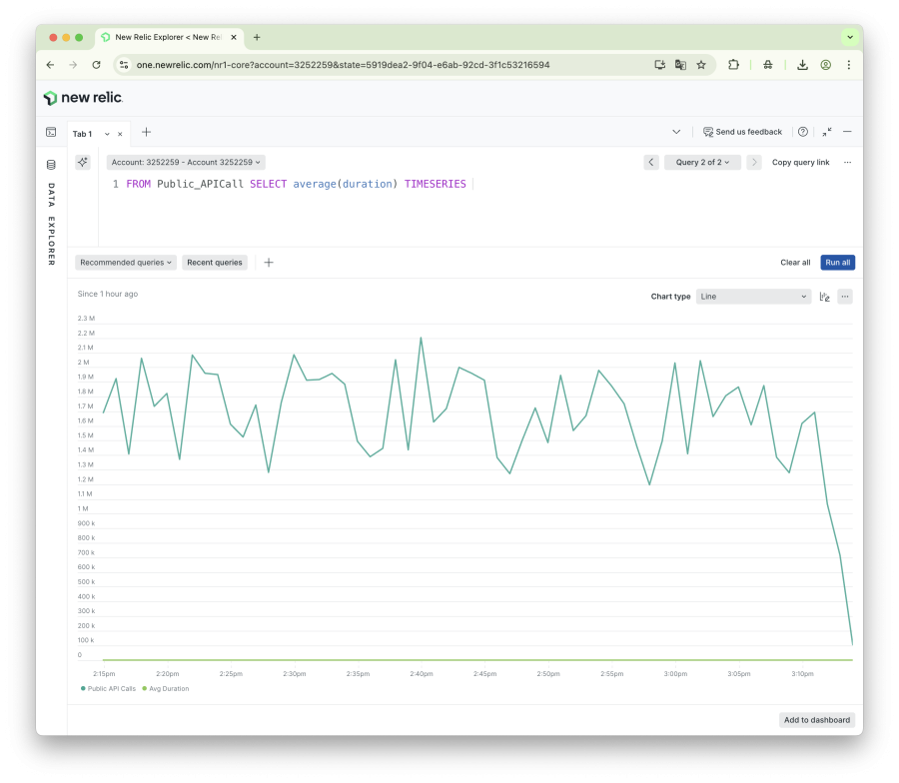Open the Recommended queries dropdown
This screenshot has width=899, height=783.
[x=126, y=263]
